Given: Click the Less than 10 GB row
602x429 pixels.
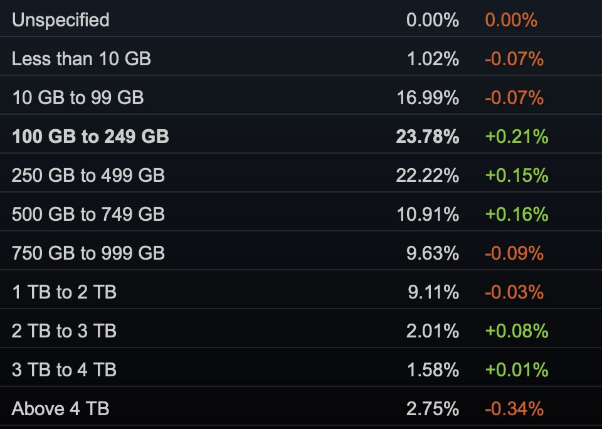Looking at the screenshot, I should (301, 56).
